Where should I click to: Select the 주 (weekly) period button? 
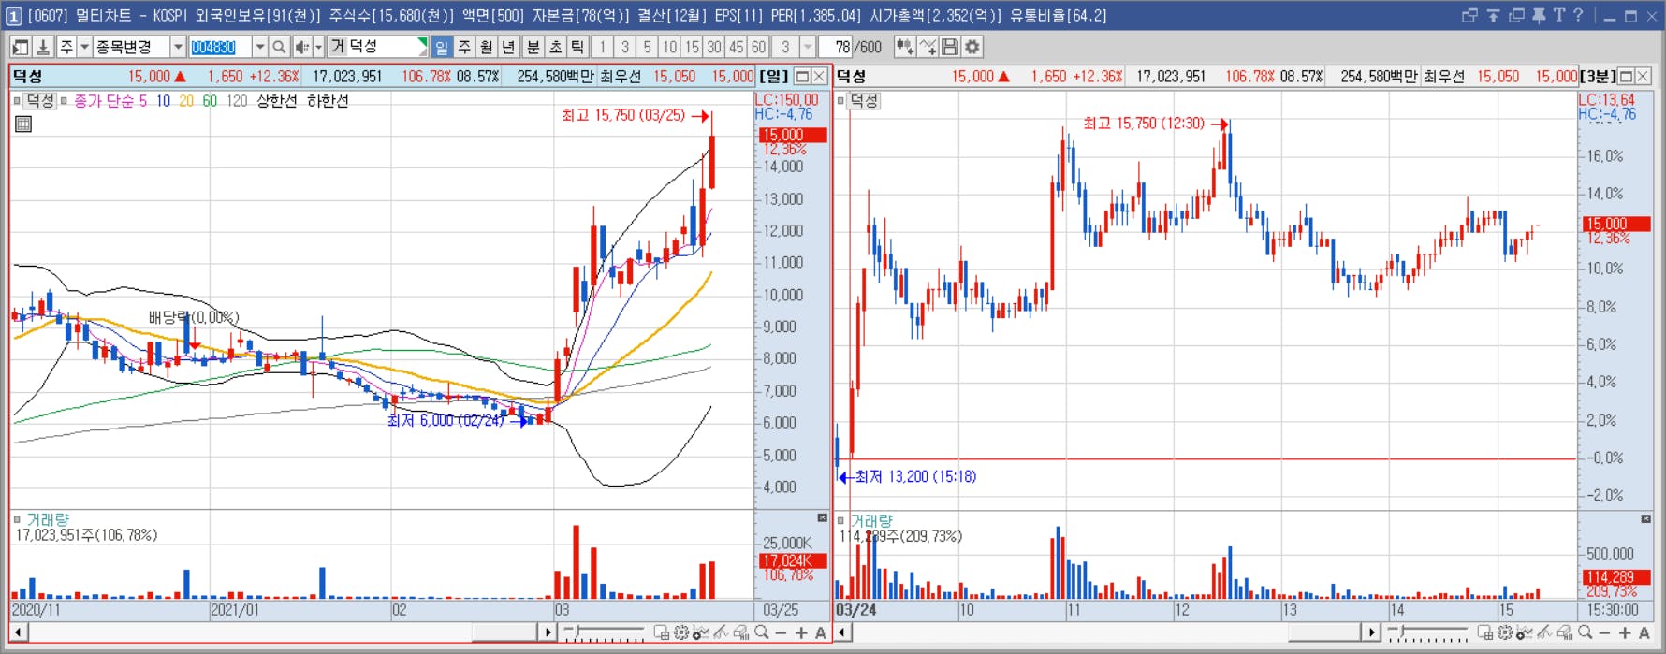464,47
